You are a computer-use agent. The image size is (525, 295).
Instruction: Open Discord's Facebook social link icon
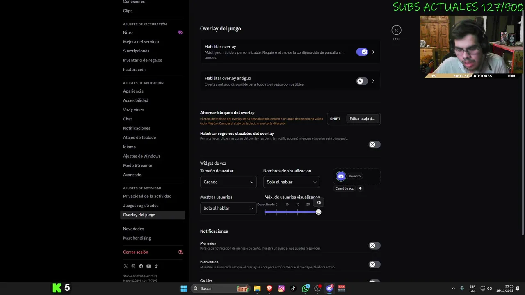click(141, 266)
